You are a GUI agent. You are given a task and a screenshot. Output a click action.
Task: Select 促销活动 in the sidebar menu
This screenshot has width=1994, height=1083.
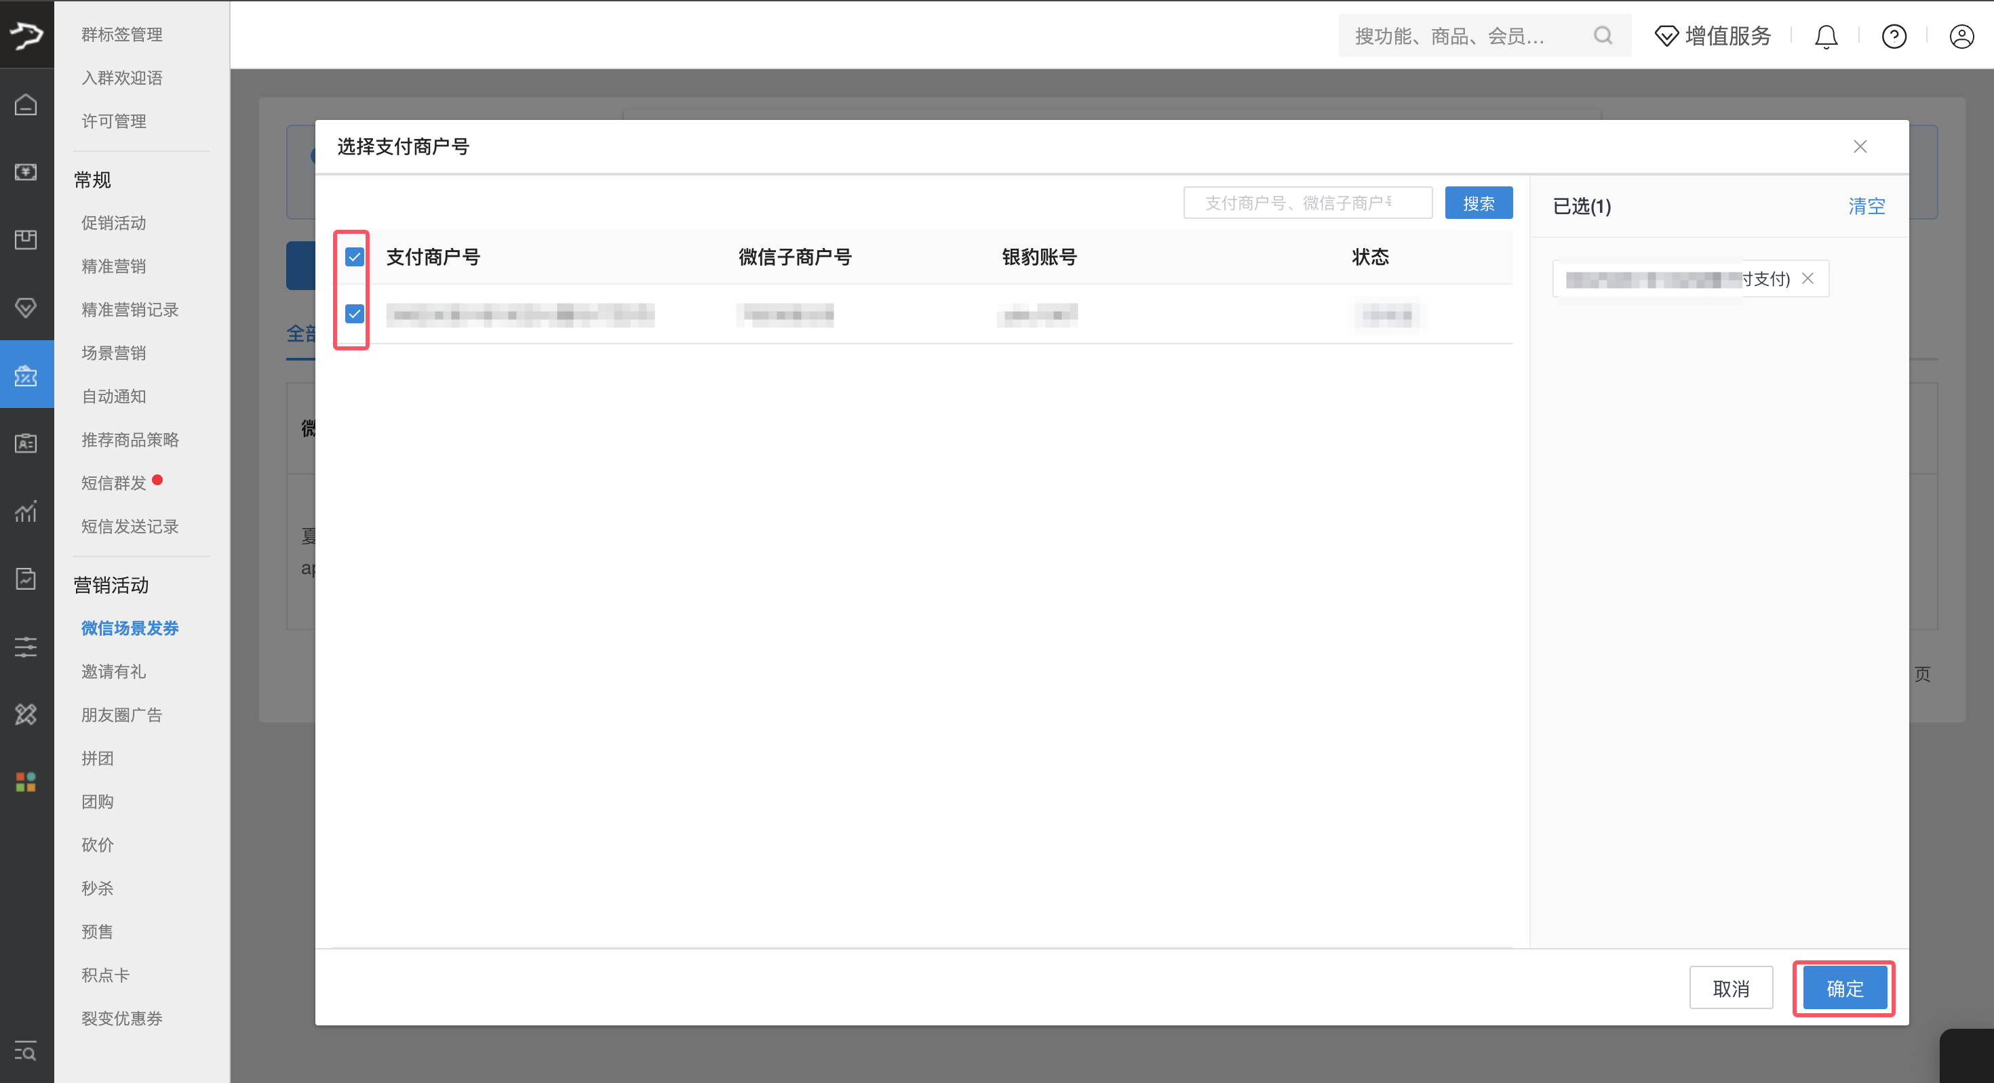[x=114, y=223]
